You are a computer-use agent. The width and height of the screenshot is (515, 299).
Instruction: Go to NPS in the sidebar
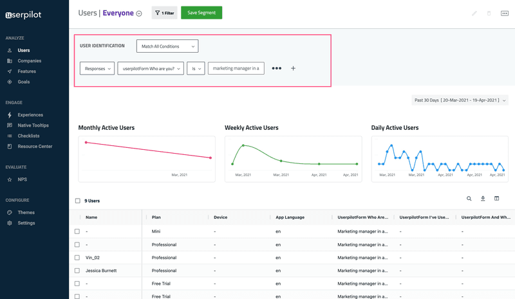click(23, 179)
